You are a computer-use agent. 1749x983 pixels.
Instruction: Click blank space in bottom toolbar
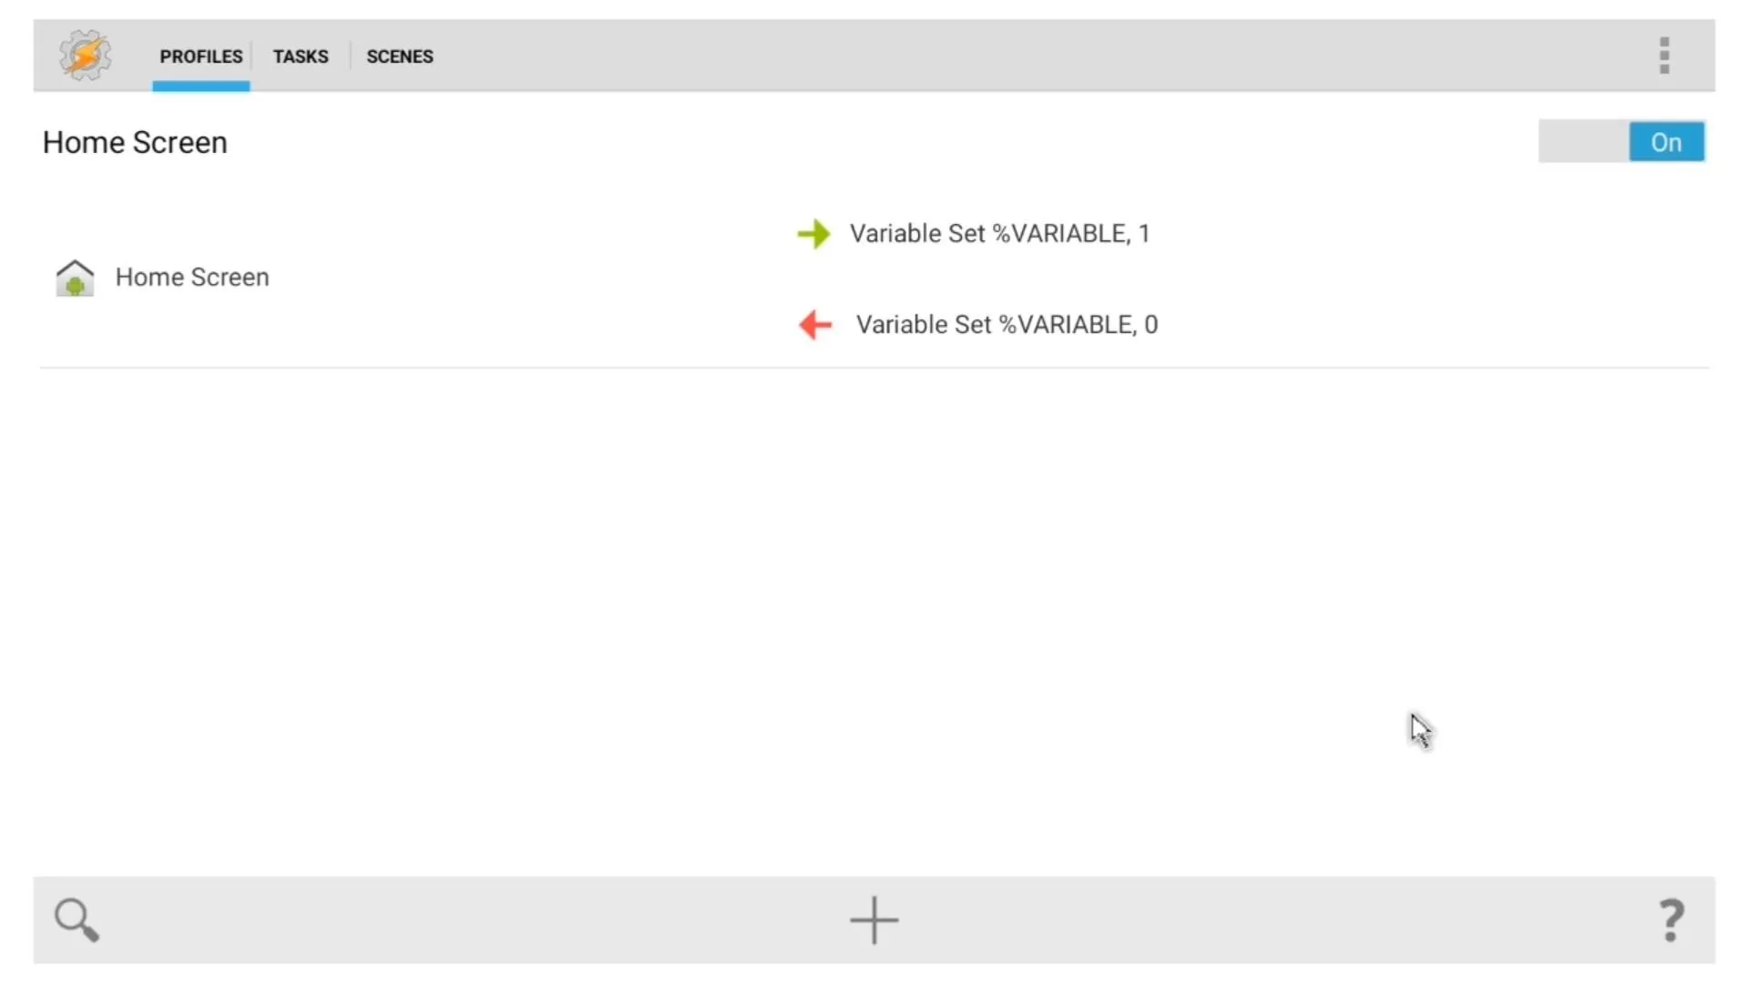(455, 920)
